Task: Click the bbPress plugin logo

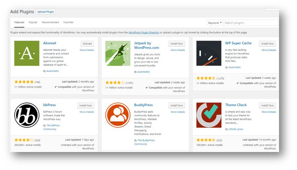Action: (27, 115)
